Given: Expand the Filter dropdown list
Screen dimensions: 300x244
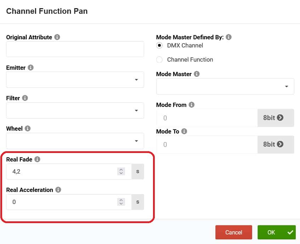Looking at the screenshot, I should point(75,110).
